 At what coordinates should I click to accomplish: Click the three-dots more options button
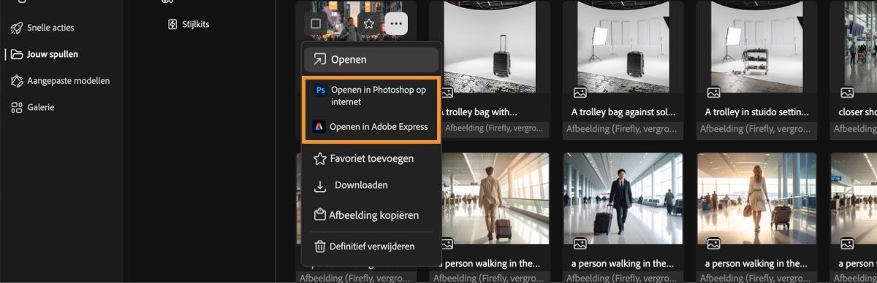point(396,23)
